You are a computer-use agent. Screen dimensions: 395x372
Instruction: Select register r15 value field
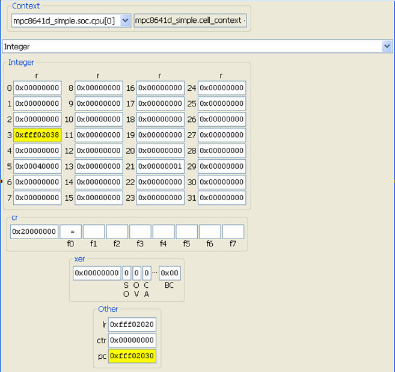[x=99, y=198]
